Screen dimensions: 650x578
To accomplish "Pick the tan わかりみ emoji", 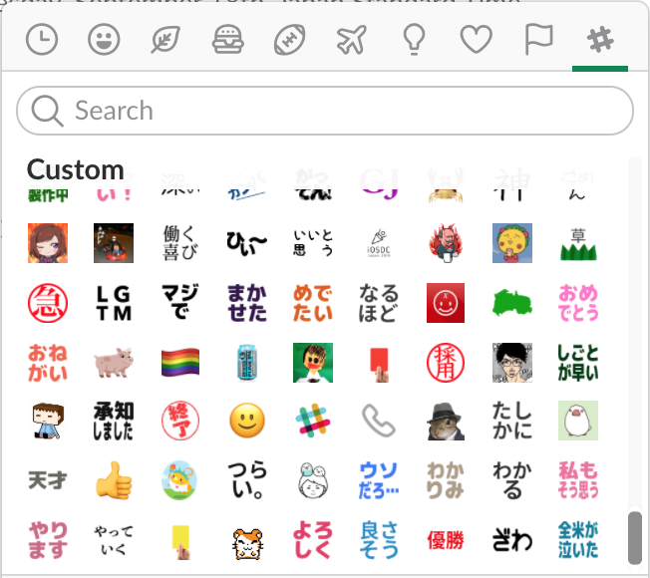I will [x=446, y=480].
